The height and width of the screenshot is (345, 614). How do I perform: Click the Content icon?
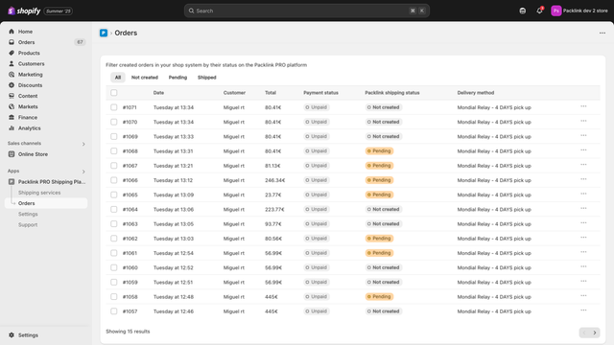pyautogui.click(x=12, y=96)
